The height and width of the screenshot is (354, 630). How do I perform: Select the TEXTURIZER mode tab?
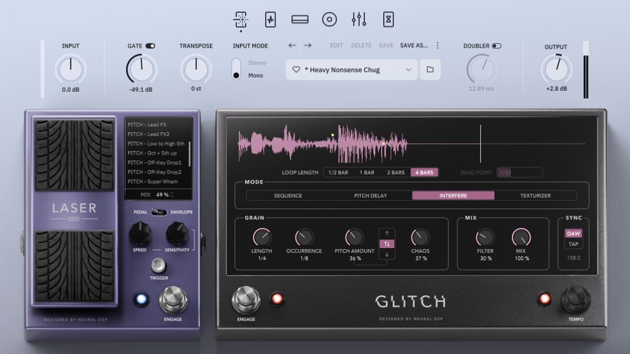tap(535, 196)
